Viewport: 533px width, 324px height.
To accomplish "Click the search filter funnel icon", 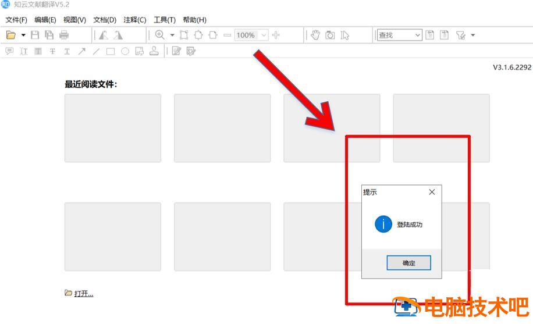I will [x=461, y=35].
